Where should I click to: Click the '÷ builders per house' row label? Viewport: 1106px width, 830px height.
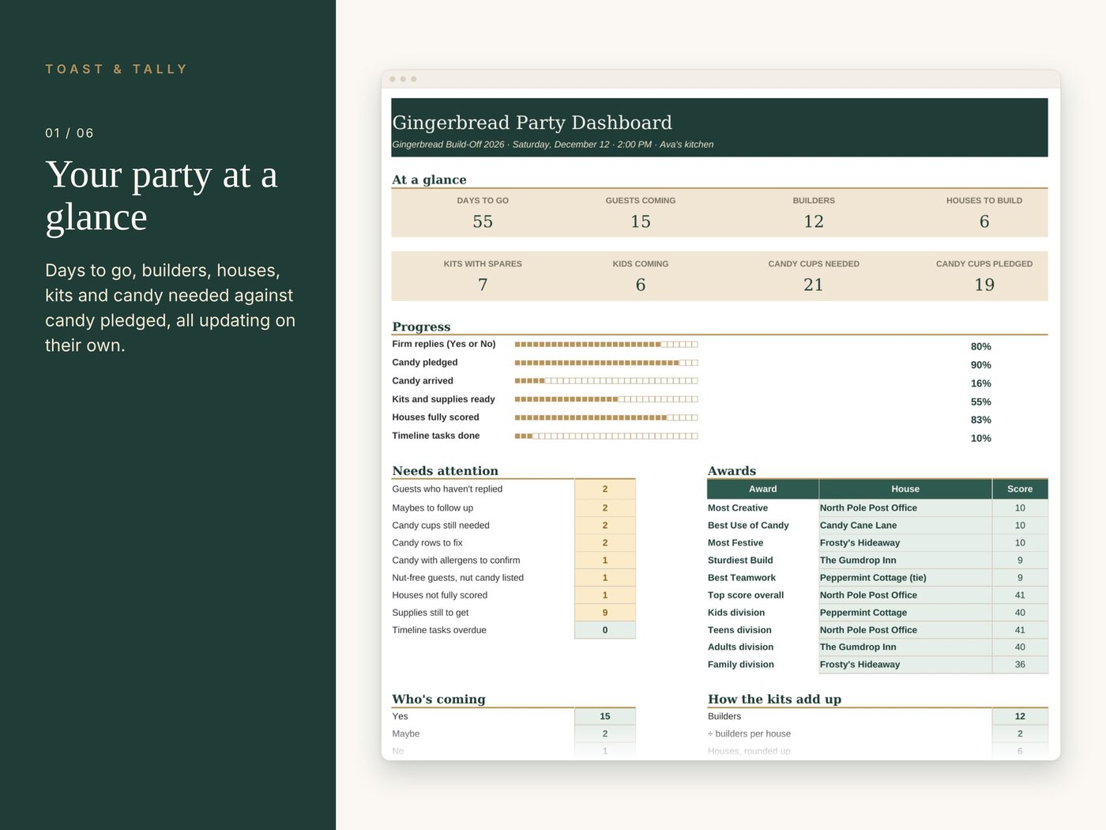(749, 734)
